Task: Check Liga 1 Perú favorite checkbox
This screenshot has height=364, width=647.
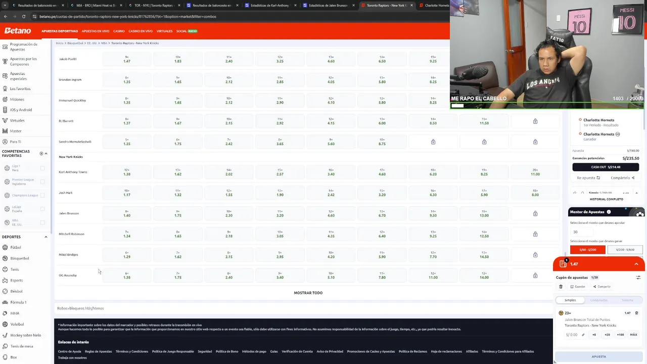Action: [42, 168]
